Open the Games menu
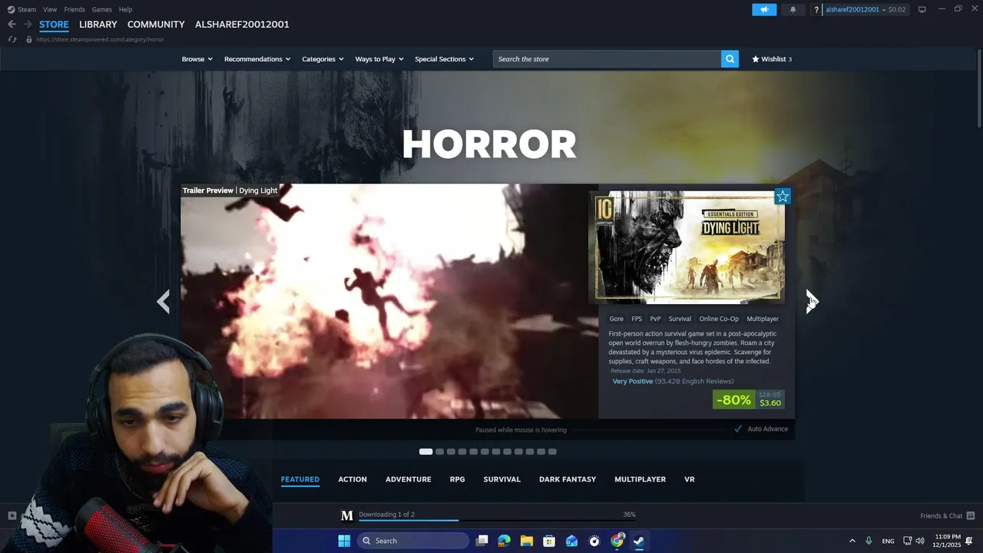This screenshot has height=553, width=983. point(101,9)
